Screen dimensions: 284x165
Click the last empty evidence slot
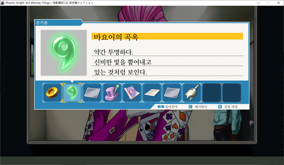pyautogui.click(x=231, y=93)
